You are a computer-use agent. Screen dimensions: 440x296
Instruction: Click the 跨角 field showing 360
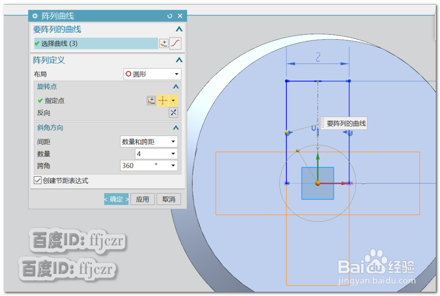(145, 166)
